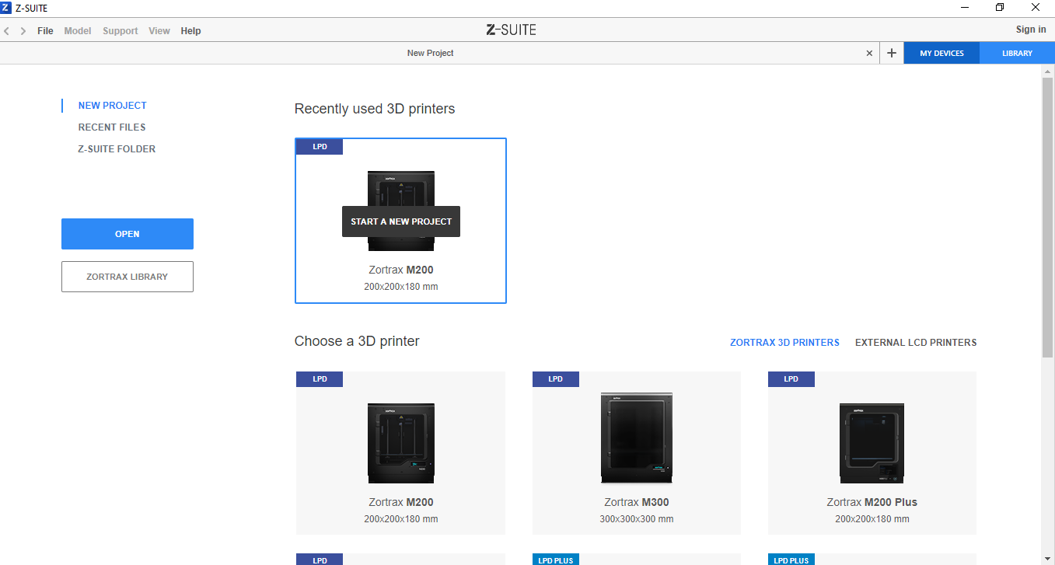
Task: Click the blue Open button
Action: tap(128, 234)
